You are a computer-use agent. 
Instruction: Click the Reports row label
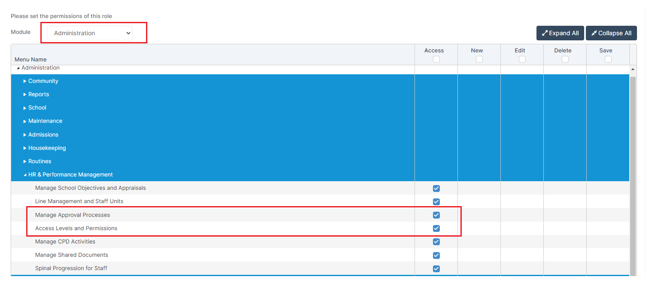click(x=39, y=94)
